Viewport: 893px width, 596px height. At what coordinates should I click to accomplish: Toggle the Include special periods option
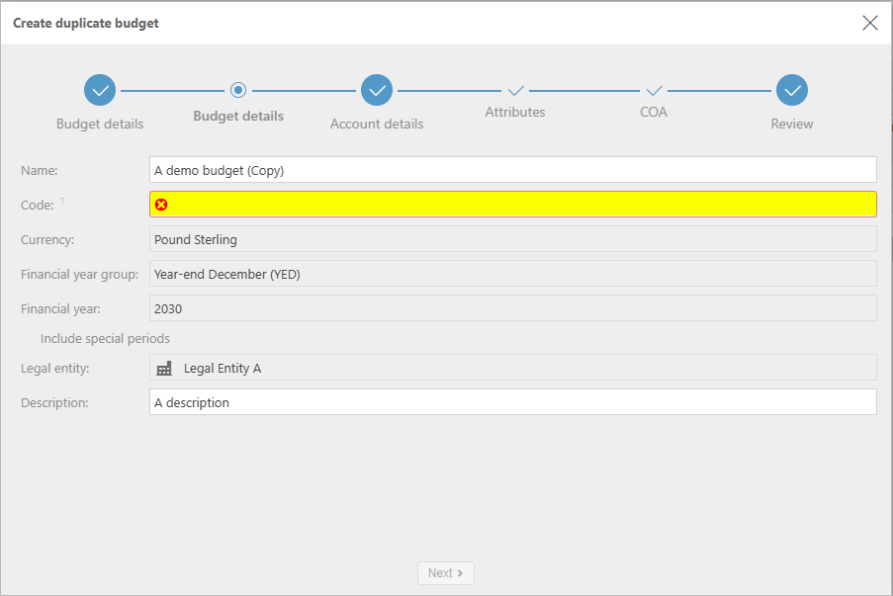click(x=105, y=338)
